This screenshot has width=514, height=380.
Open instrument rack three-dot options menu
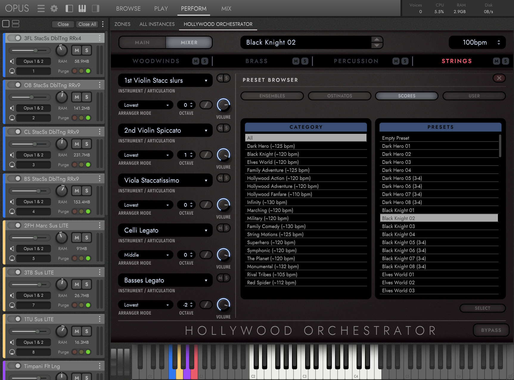(103, 24)
